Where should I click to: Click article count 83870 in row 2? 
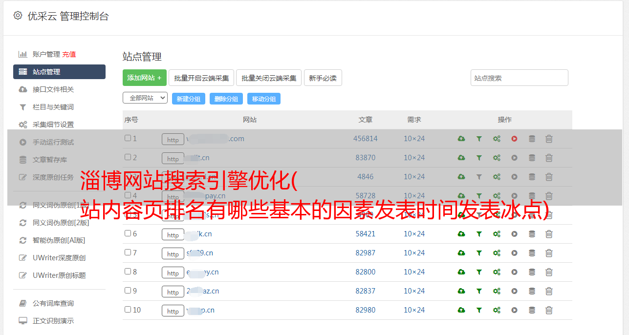point(366,158)
